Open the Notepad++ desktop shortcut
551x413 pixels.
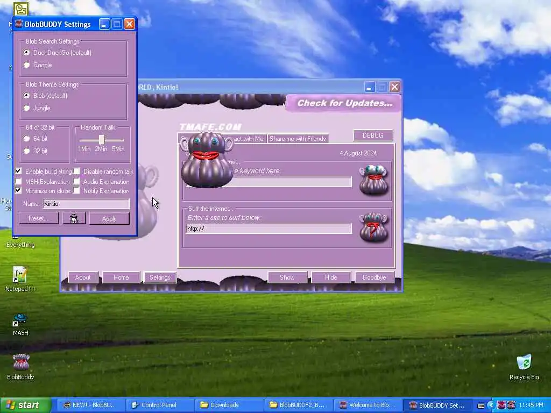pyautogui.click(x=20, y=279)
